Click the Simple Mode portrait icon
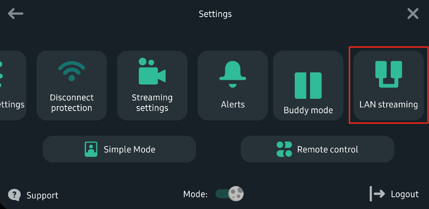Image resolution: width=429 pixels, height=209 pixels. coord(91,149)
